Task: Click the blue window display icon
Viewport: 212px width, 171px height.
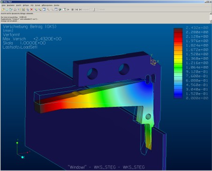Action: (x=44, y=9)
